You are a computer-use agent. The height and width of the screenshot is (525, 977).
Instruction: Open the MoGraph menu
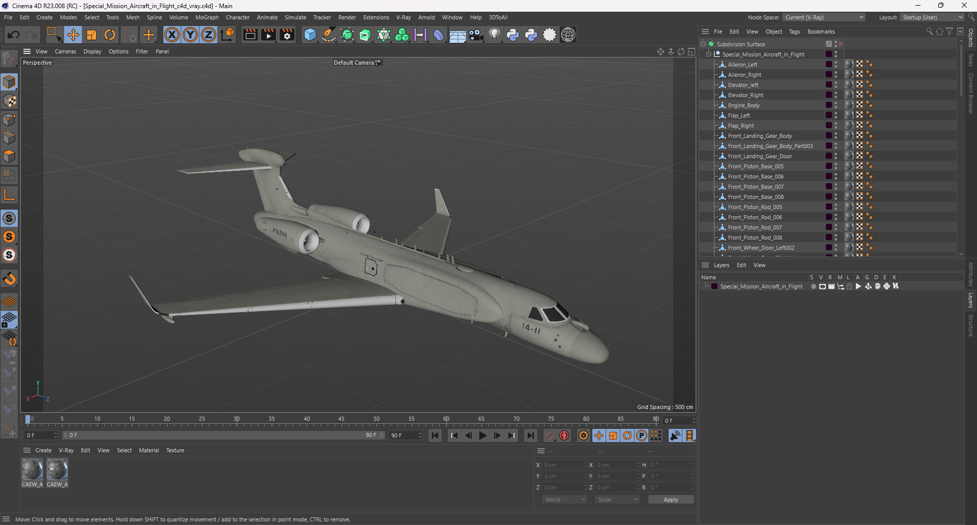coord(207,17)
